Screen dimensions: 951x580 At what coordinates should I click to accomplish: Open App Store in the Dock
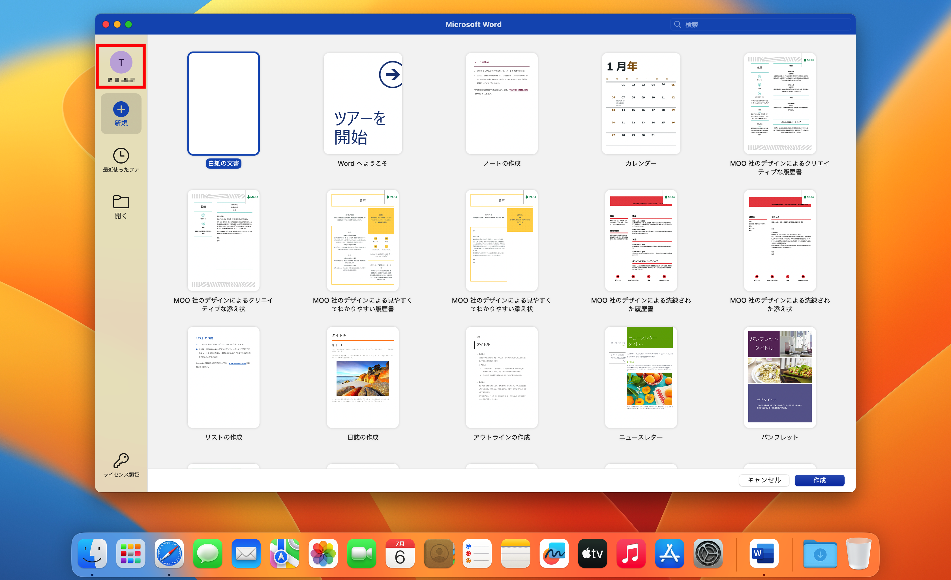(x=670, y=553)
